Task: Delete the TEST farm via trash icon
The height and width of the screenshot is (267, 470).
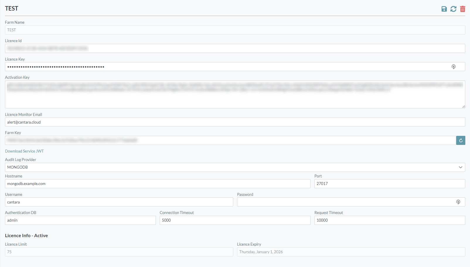Action: (x=462, y=9)
